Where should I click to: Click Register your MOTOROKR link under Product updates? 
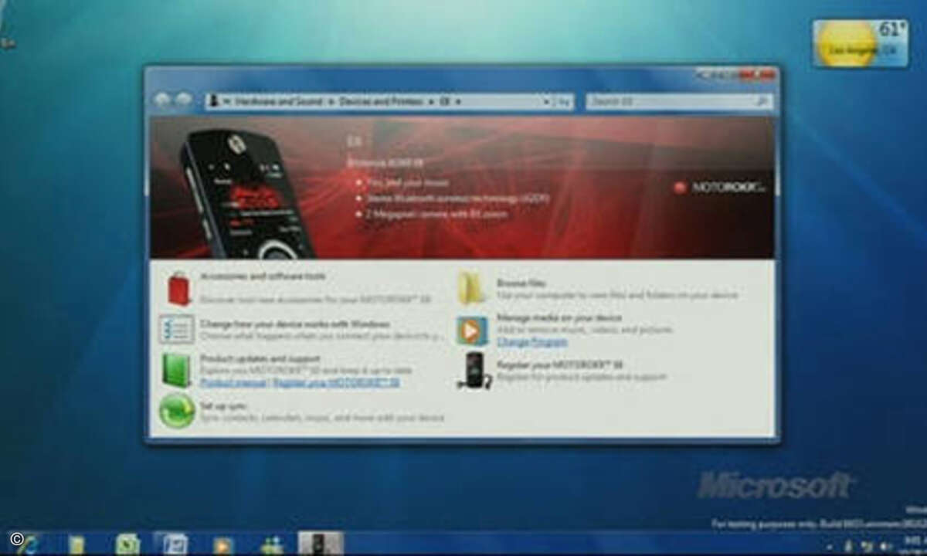tap(337, 382)
